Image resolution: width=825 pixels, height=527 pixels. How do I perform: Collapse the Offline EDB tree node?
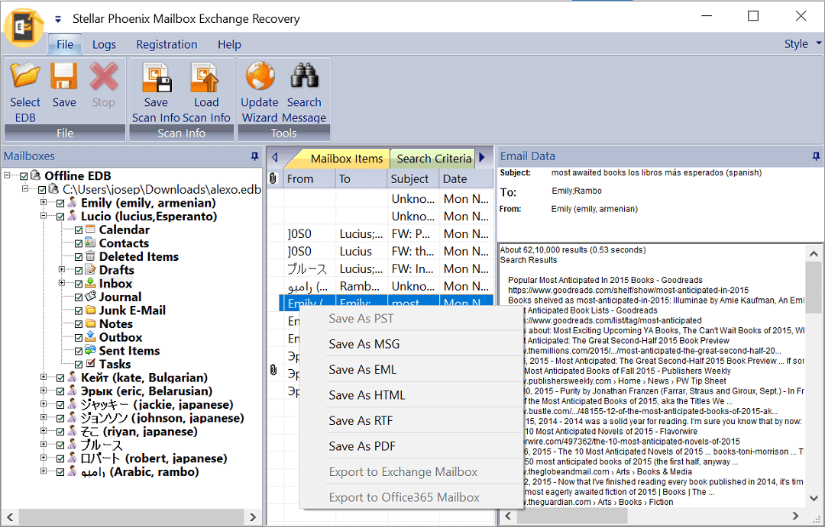click(7, 175)
